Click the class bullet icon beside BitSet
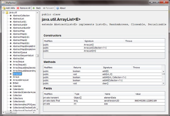170x116 pixels. [11, 83]
